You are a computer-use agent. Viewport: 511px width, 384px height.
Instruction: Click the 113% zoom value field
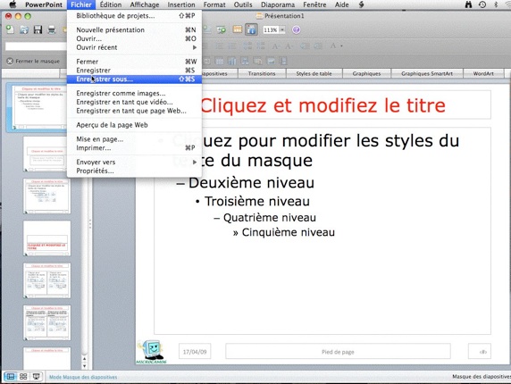click(271, 30)
